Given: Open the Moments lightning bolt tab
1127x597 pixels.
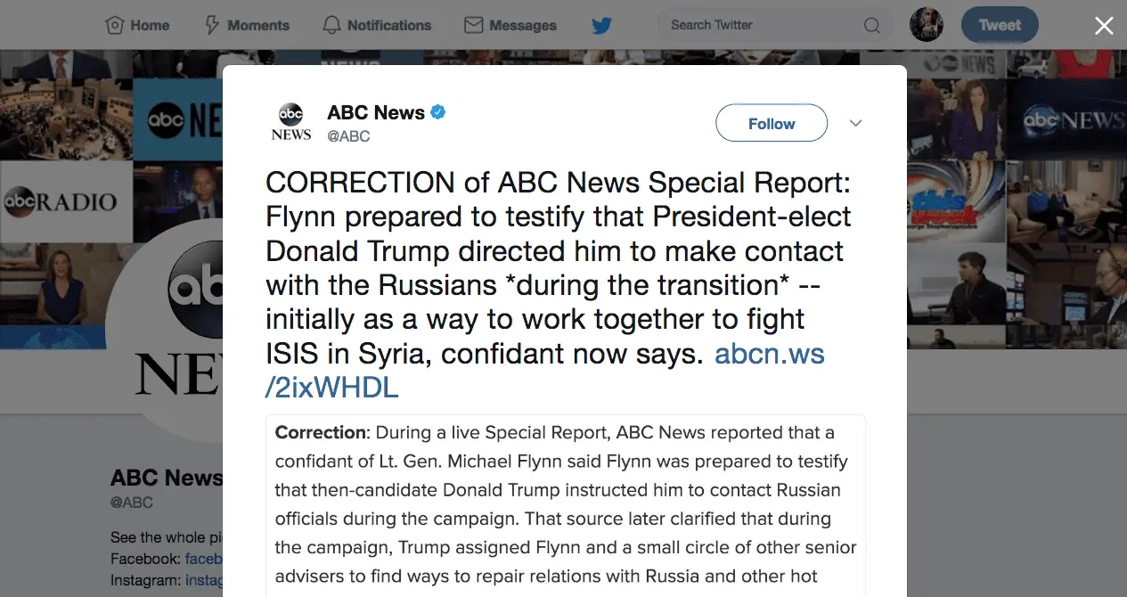Looking at the screenshot, I should pyautogui.click(x=212, y=25).
